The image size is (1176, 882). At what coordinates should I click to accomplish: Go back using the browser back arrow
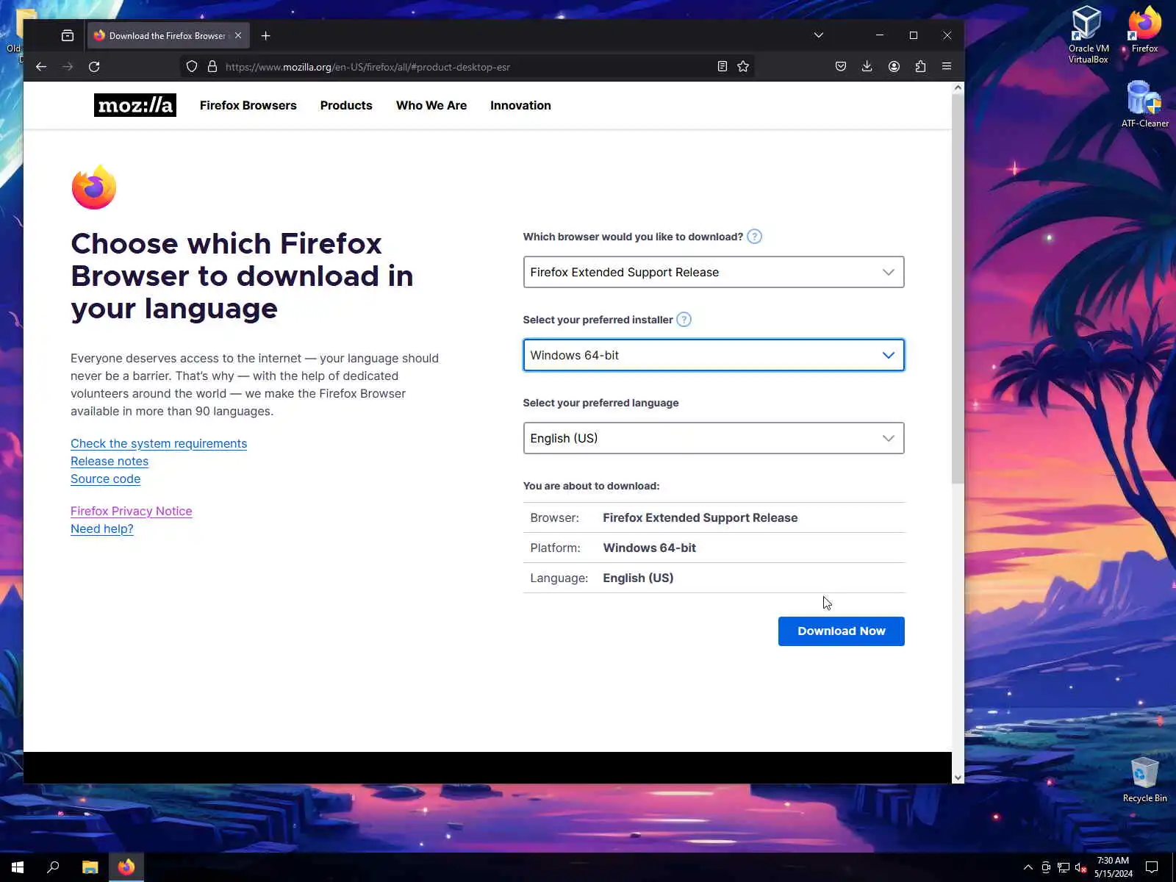point(41,67)
